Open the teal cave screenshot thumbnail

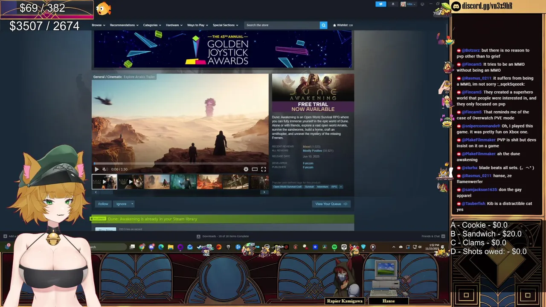click(183, 182)
